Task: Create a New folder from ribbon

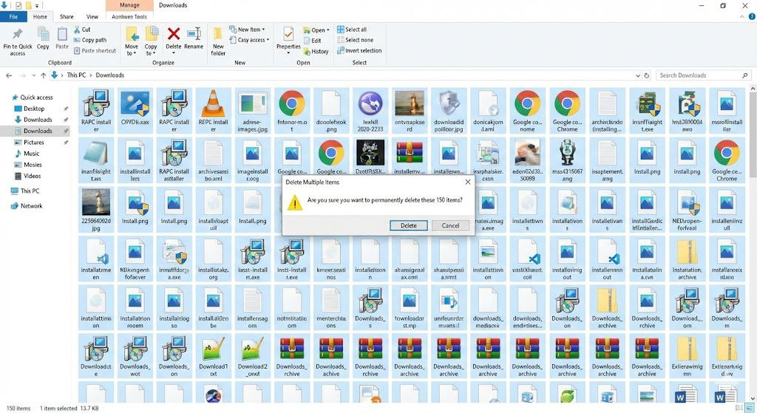Action: coord(218,41)
